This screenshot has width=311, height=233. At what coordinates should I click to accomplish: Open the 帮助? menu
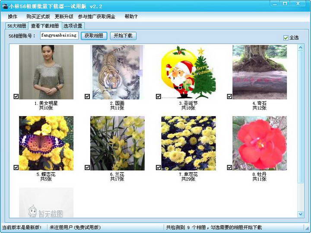click(x=131, y=16)
